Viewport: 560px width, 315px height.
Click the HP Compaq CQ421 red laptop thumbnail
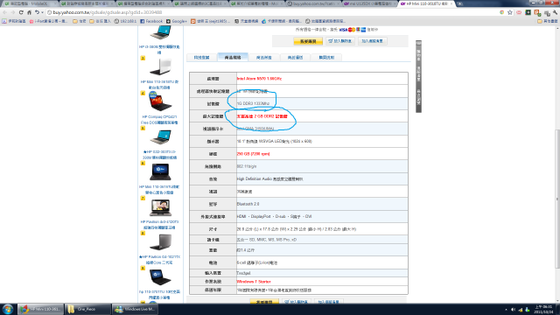tap(159, 101)
